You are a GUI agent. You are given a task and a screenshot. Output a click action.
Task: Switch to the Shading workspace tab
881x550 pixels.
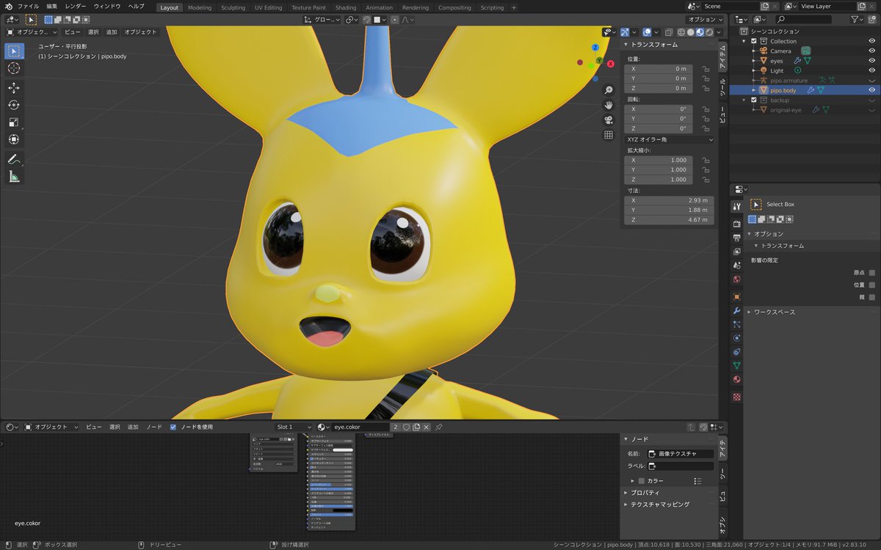(x=345, y=7)
